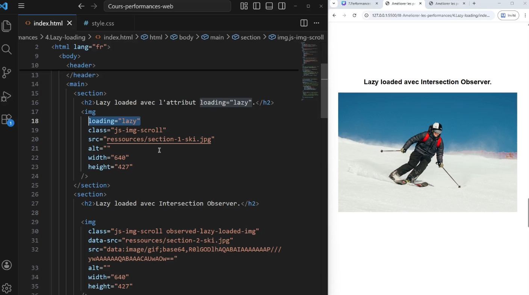
Task: Open the VS Code hamburger menu
Action: [21, 6]
